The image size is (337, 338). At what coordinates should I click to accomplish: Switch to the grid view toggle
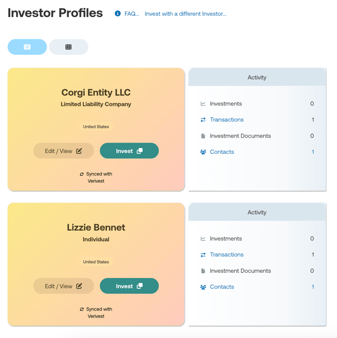pos(69,47)
